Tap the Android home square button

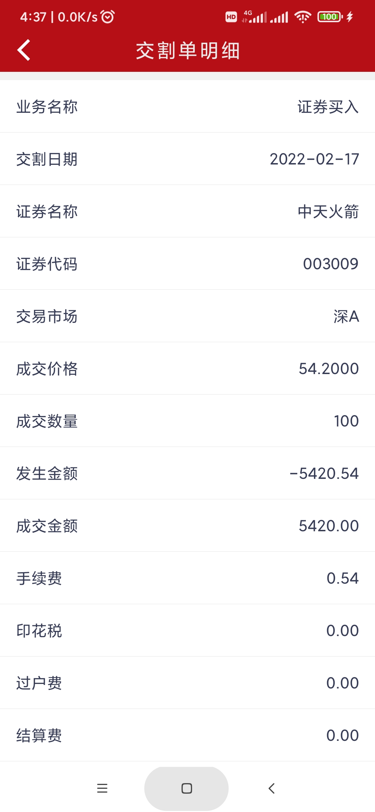[x=186, y=788]
